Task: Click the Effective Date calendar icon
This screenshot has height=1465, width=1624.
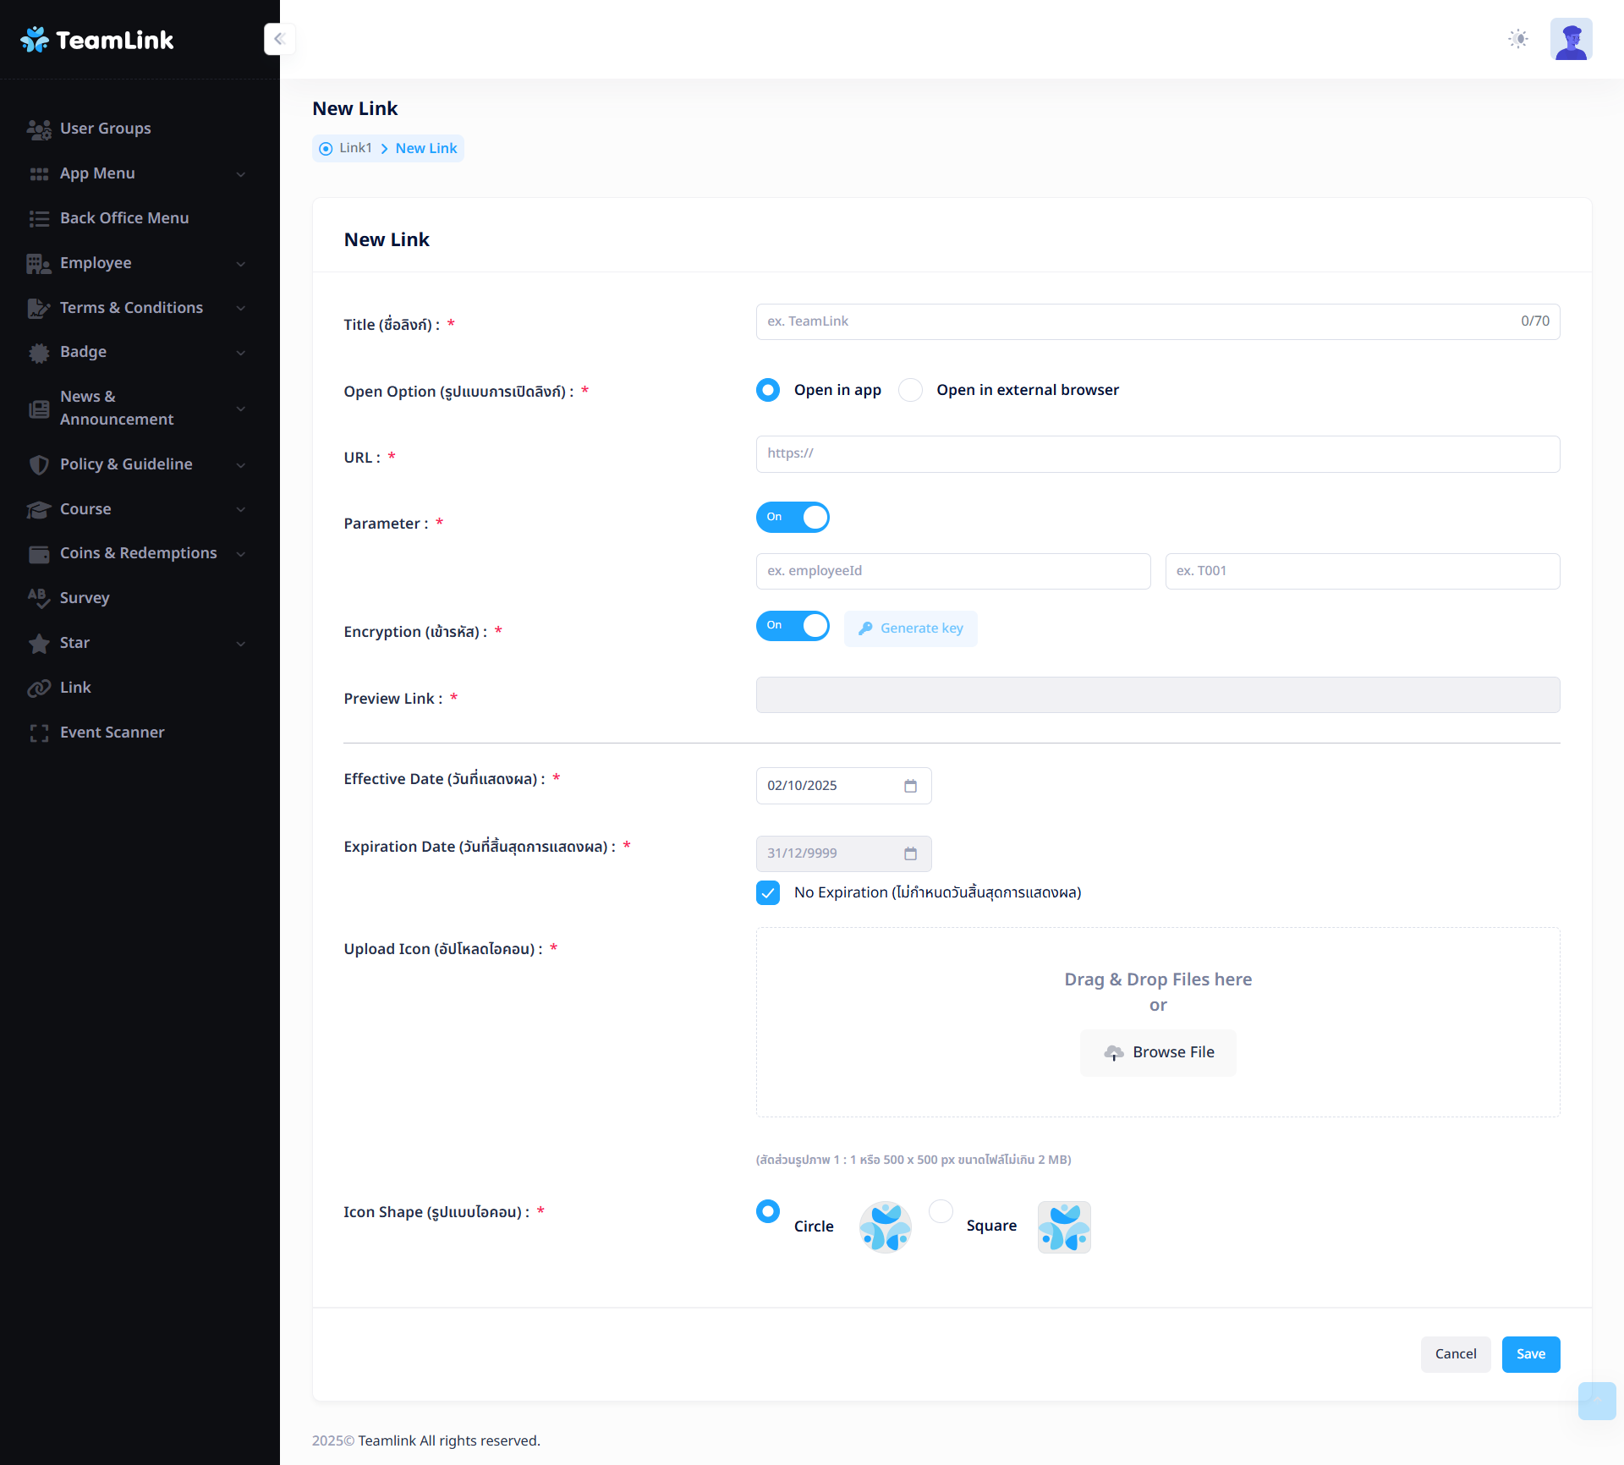Action: (910, 786)
